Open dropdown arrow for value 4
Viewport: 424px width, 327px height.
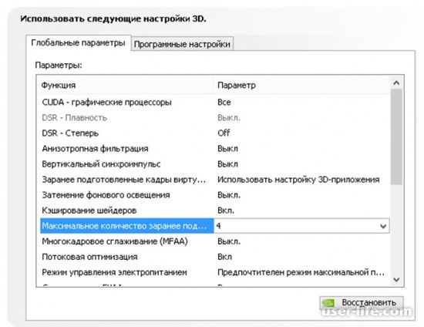coord(383,226)
